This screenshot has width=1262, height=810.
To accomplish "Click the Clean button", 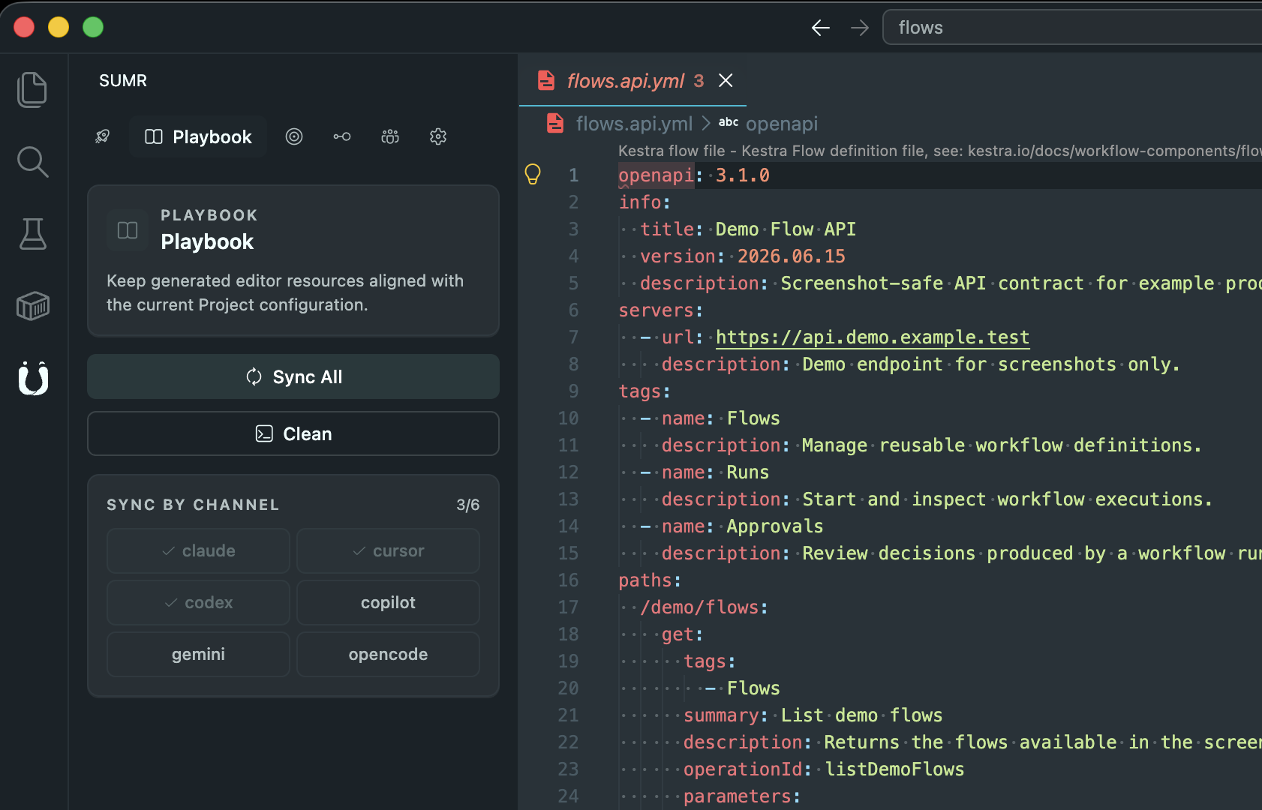I will click(293, 433).
